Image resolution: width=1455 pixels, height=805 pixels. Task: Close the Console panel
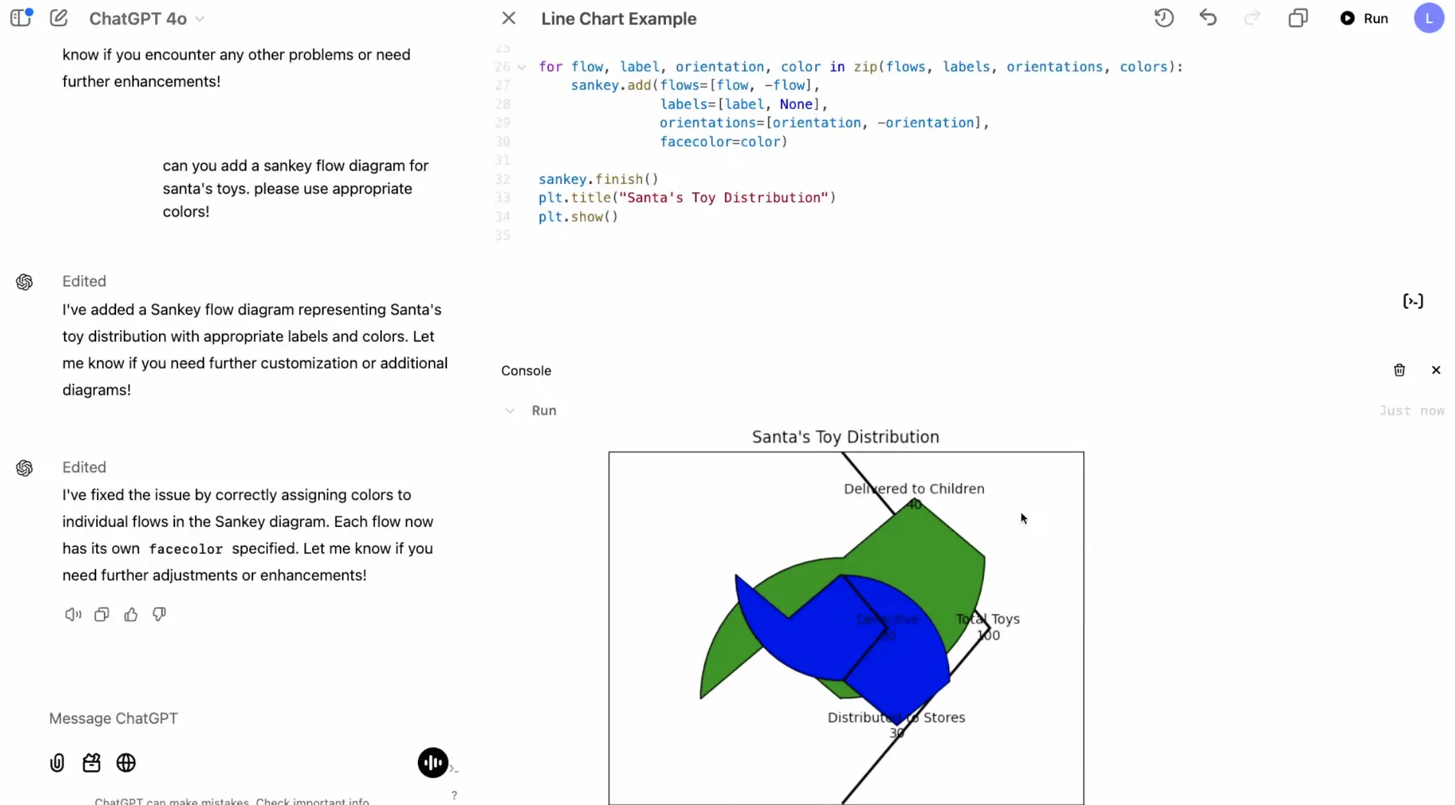click(1436, 370)
